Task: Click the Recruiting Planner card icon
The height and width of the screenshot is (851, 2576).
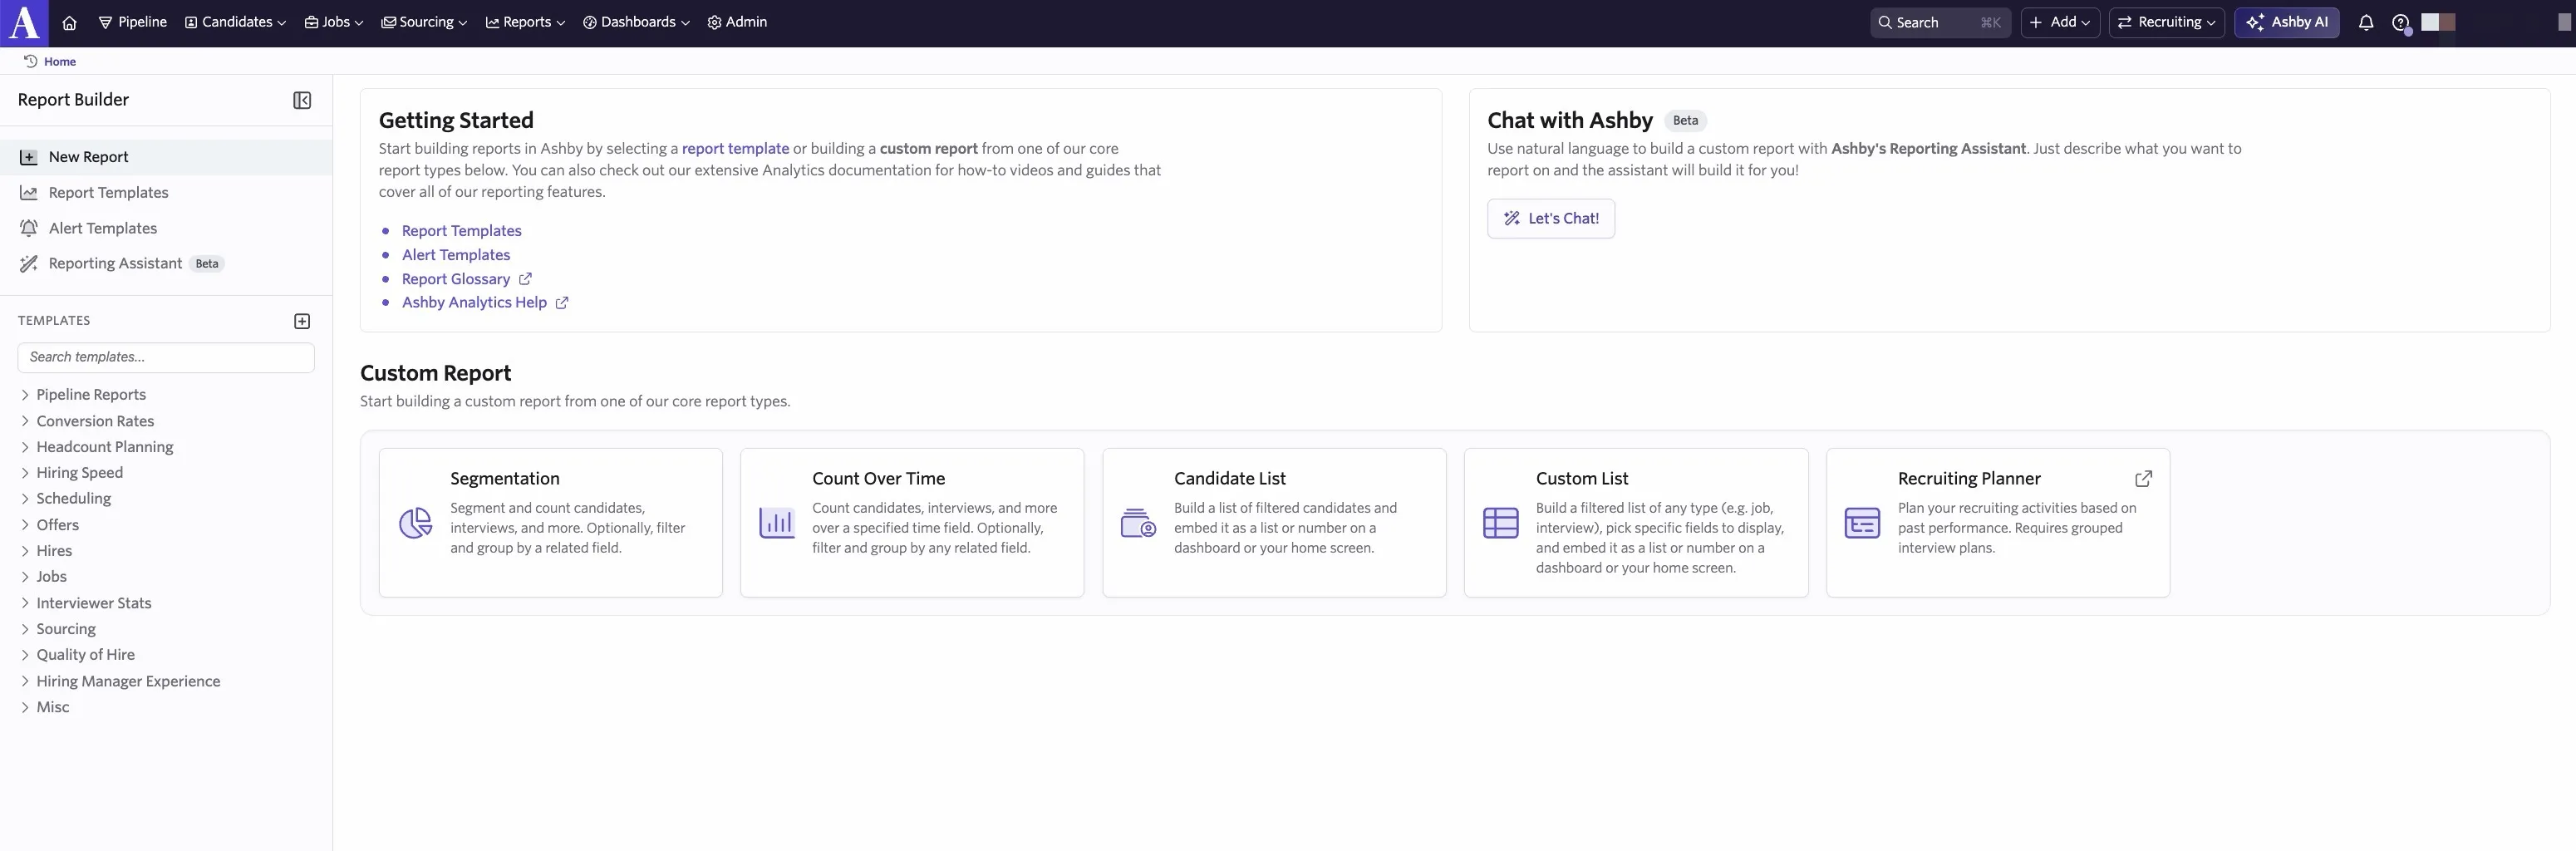Action: (1862, 523)
